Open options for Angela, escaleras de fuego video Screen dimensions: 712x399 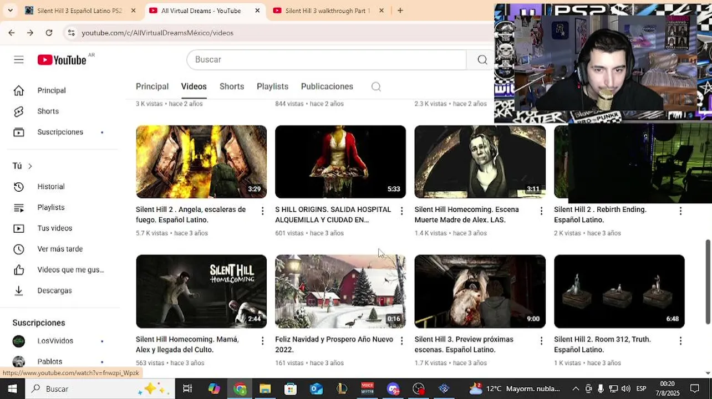pyautogui.click(x=262, y=211)
